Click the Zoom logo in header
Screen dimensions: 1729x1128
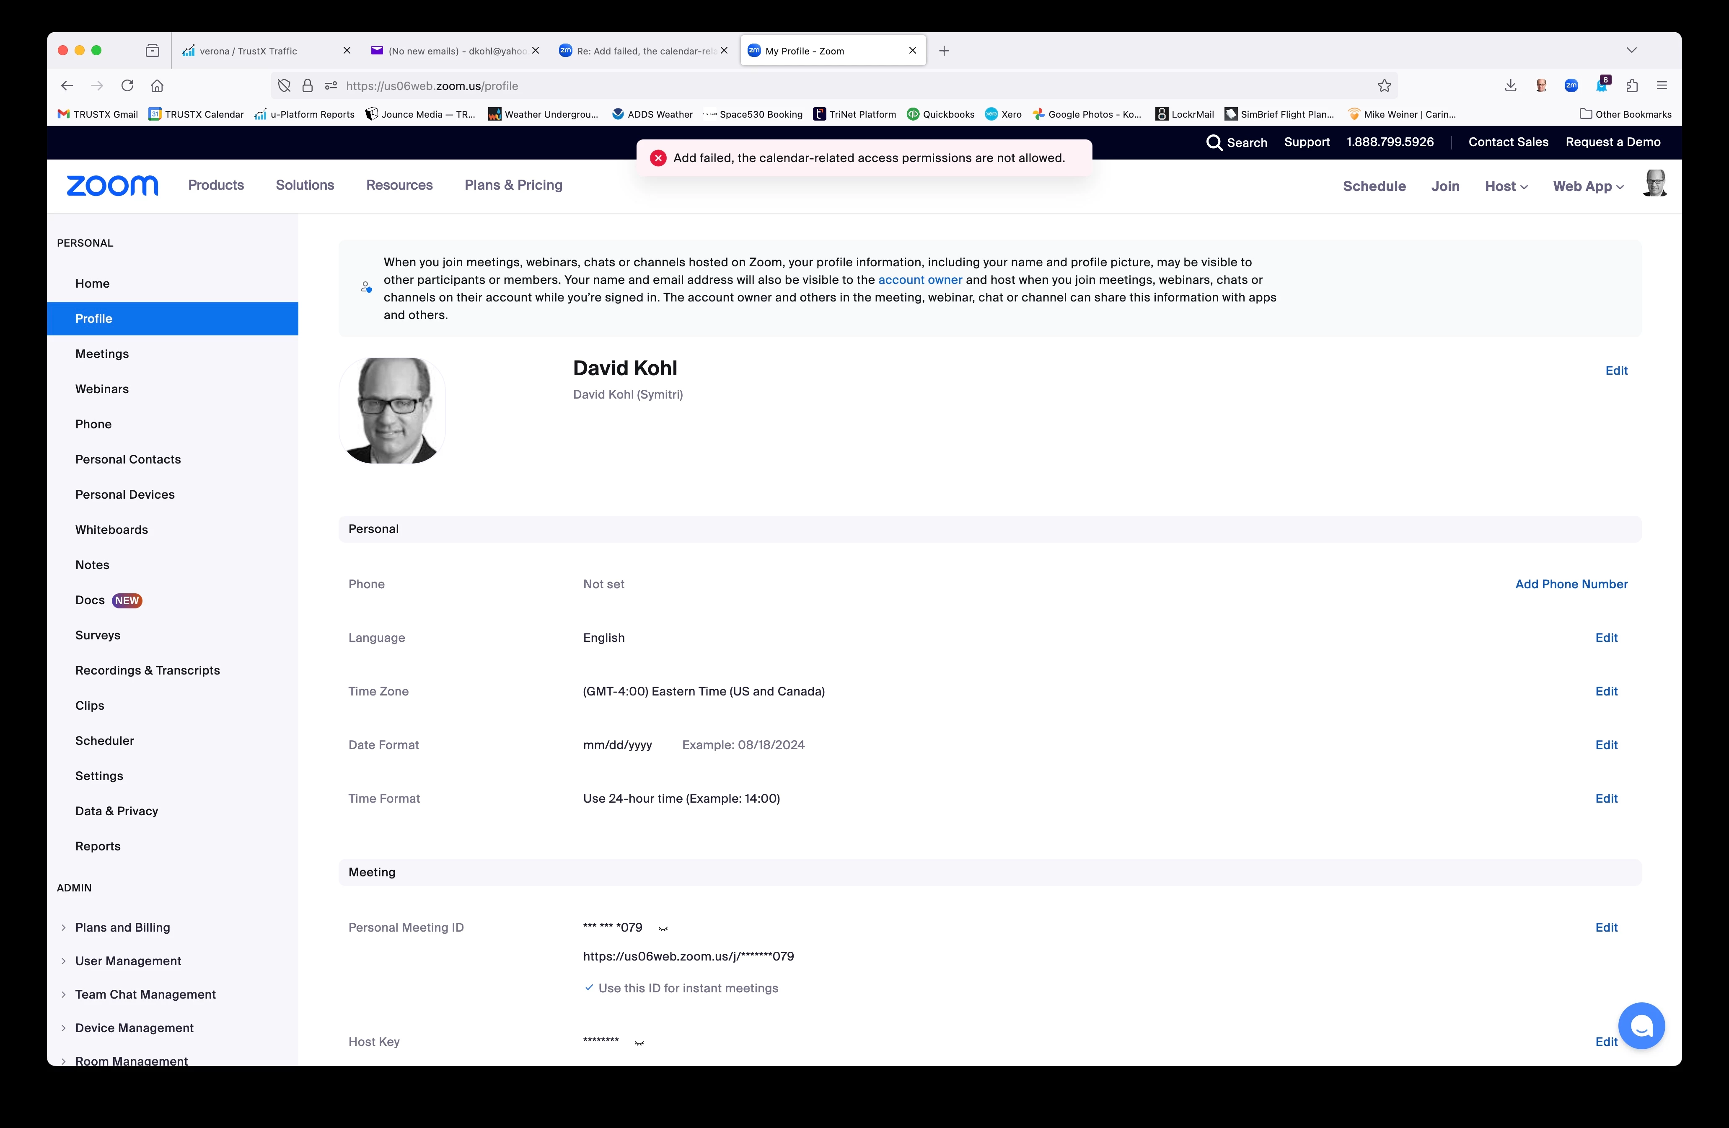(x=112, y=186)
